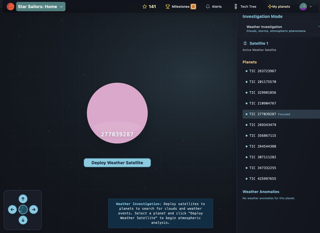The width and height of the screenshot is (320, 233).
Task: Click the left arrow navigation button
Action: click(x=12, y=210)
